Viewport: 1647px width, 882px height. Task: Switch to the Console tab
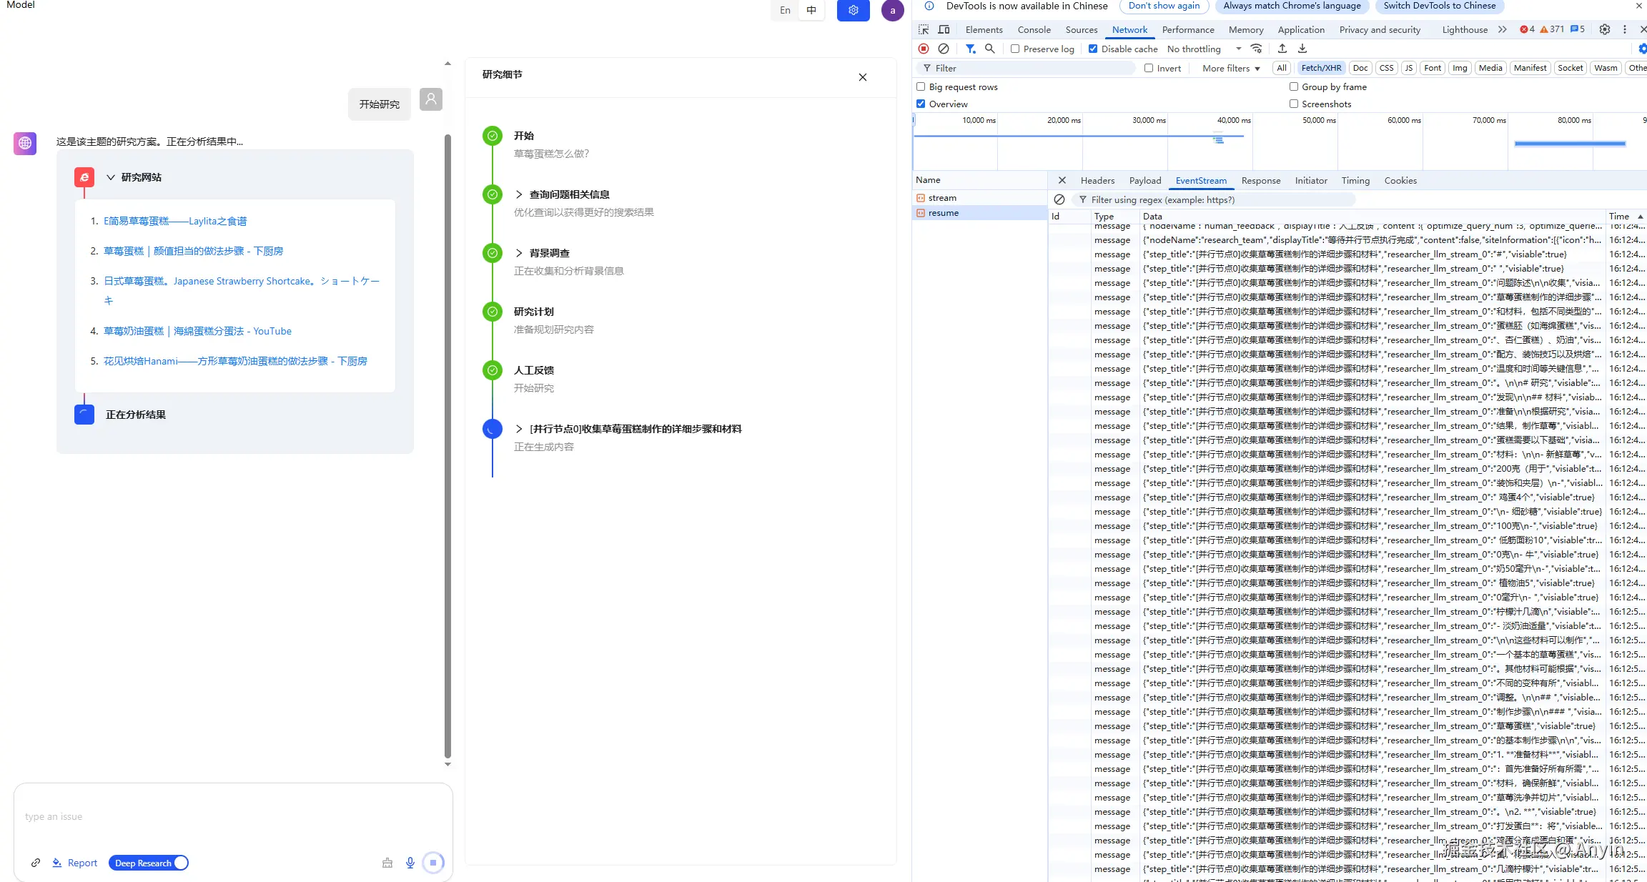click(1034, 29)
